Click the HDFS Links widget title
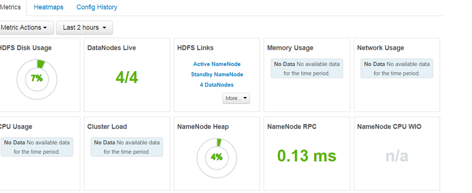This screenshot has height=193, width=472. [195, 48]
